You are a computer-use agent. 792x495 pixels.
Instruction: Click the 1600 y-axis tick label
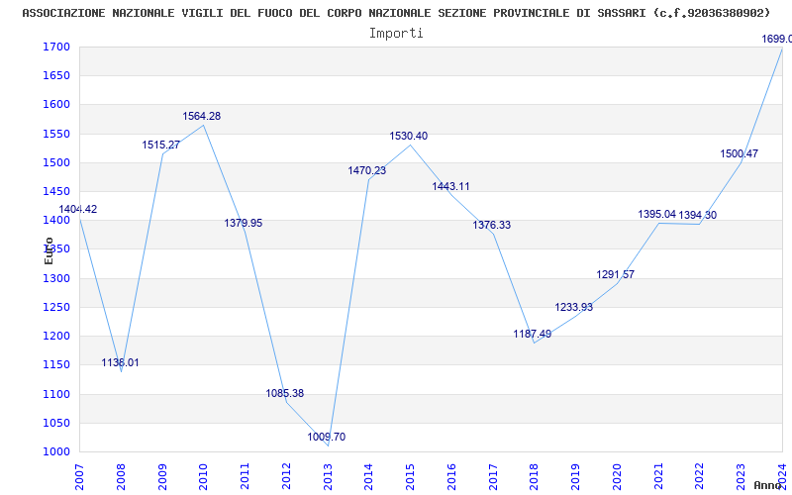57,105
